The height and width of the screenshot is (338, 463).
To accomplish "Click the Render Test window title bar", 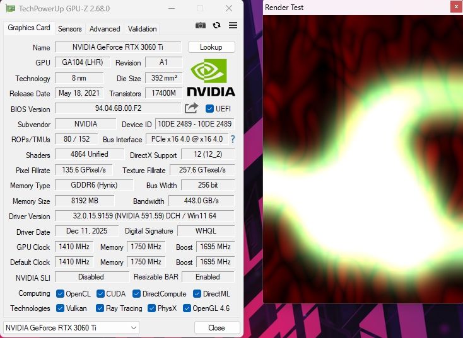I will [356, 8].
